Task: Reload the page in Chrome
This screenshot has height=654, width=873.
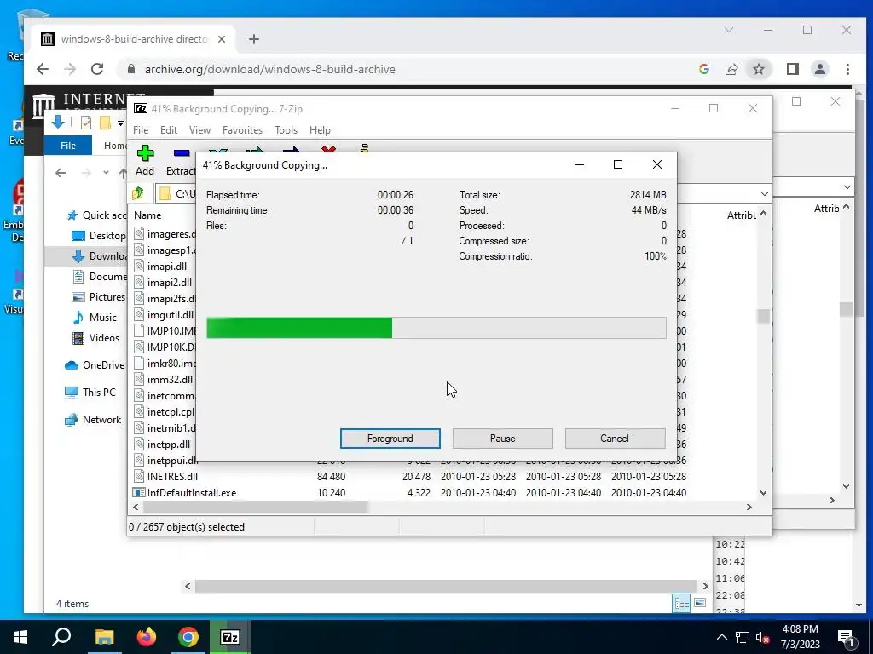Action: [97, 69]
